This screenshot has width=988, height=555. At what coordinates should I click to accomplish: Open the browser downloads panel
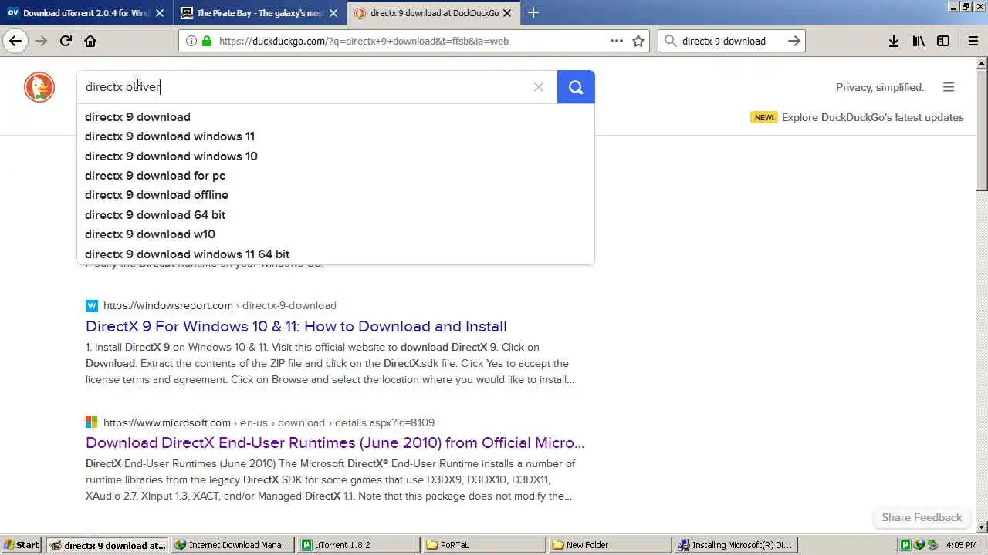pos(893,41)
